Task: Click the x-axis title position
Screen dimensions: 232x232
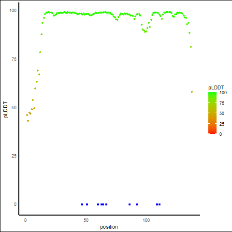Action: pos(109,227)
